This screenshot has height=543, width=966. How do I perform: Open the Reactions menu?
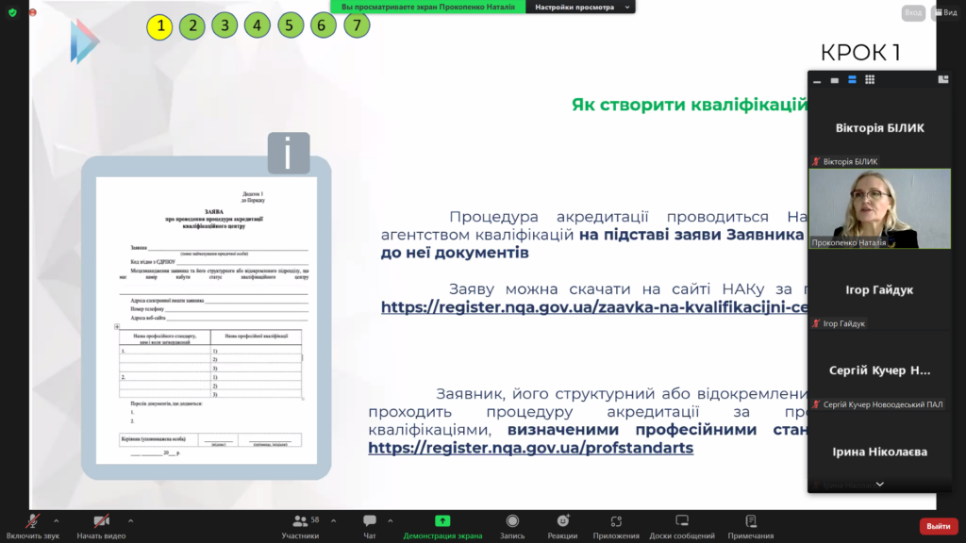click(x=562, y=525)
